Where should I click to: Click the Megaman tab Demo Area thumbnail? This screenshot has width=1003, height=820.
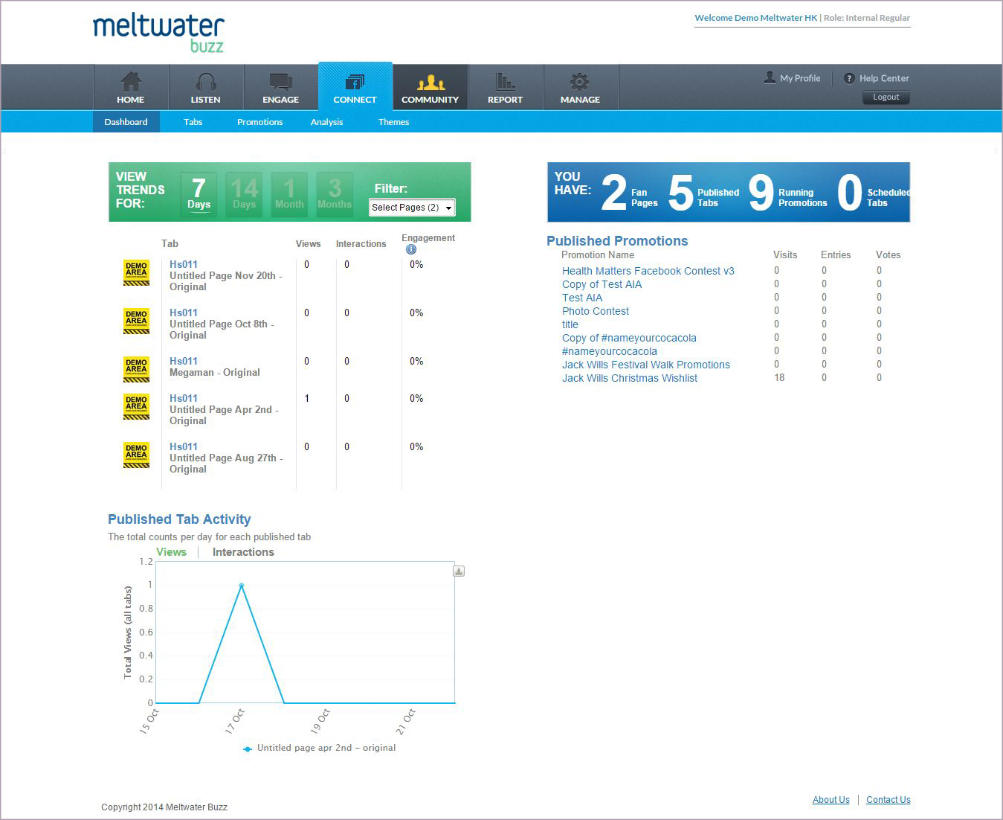[x=136, y=369]
